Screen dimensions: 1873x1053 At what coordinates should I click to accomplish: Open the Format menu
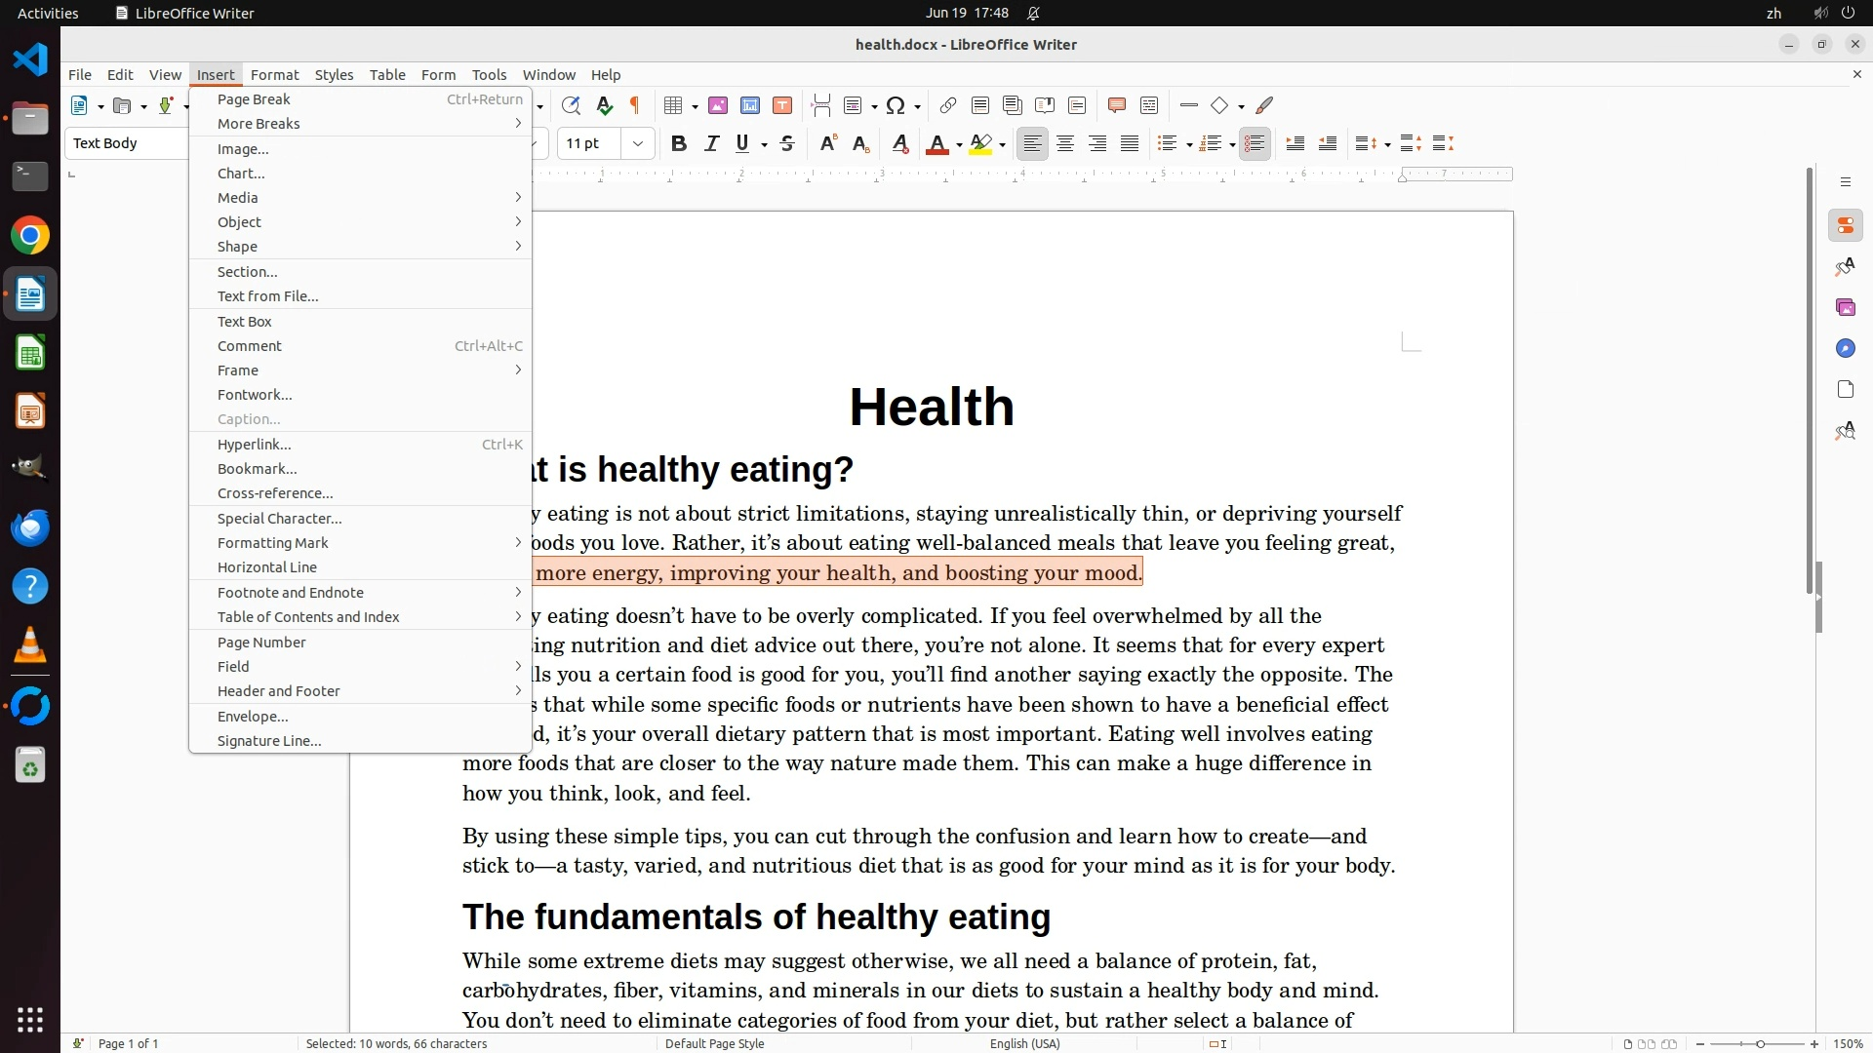pos(274,75)
